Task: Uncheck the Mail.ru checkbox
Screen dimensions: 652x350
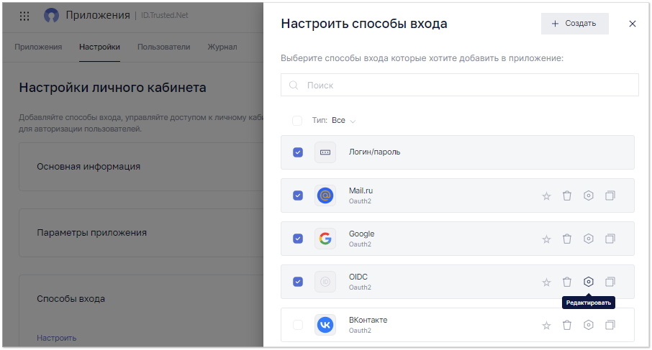Action: pos(298,195)
